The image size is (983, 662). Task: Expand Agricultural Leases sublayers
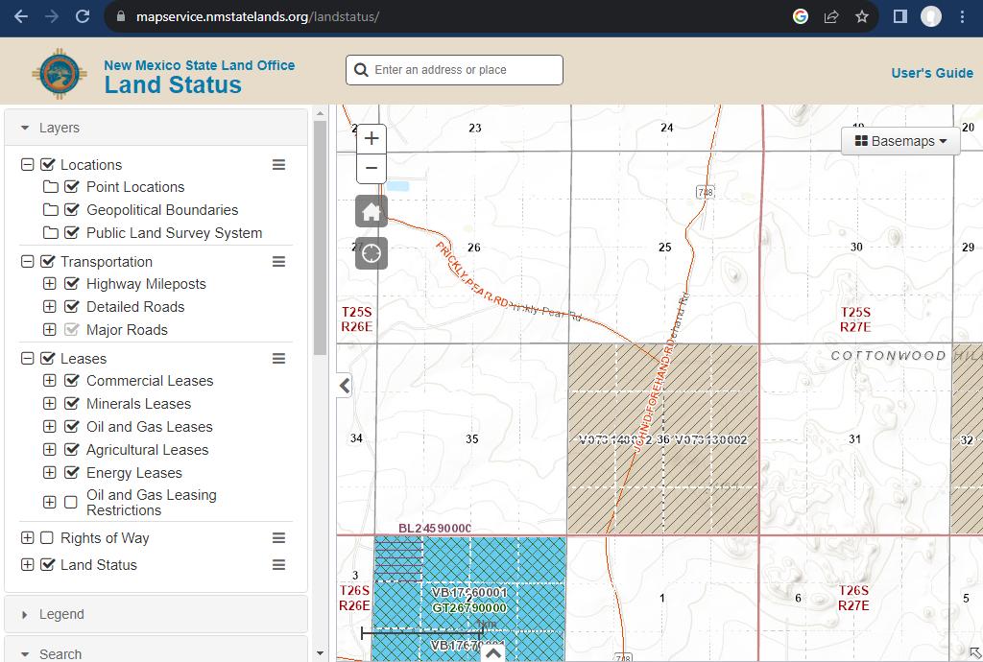pos(50,450)
